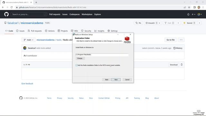Focus the Search or jump to field
Viewport: 206px width, 116px height.
tap(29, 14)
